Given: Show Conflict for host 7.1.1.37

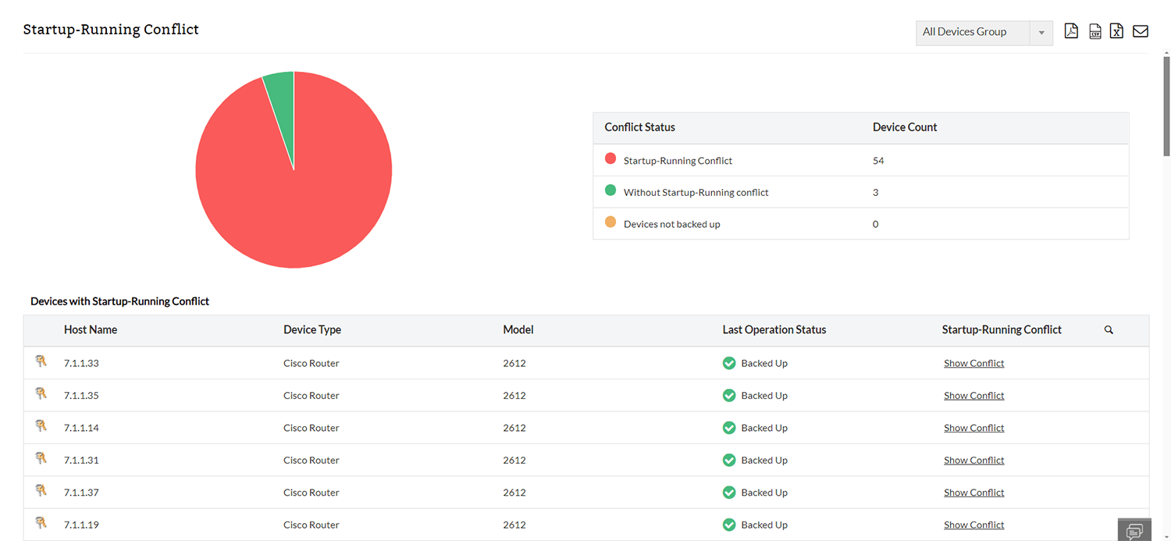Looking at the screenshot, I should click(x=973, y=493).
